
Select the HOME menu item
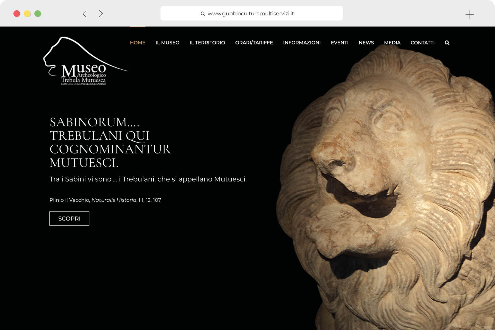click(x=137, y=43)
